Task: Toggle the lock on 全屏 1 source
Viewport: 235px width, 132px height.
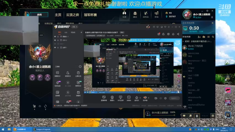Action: coord(58,48)
